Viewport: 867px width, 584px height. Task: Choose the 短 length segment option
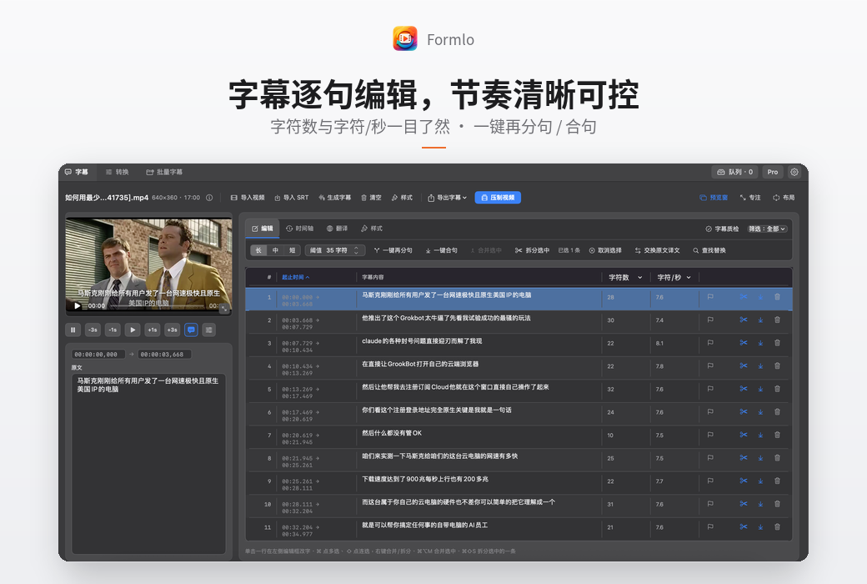pyautogui.click(x=292, y=251)
